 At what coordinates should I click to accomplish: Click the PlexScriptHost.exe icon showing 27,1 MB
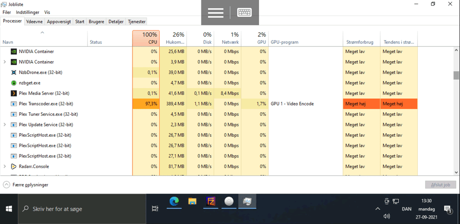14,156
